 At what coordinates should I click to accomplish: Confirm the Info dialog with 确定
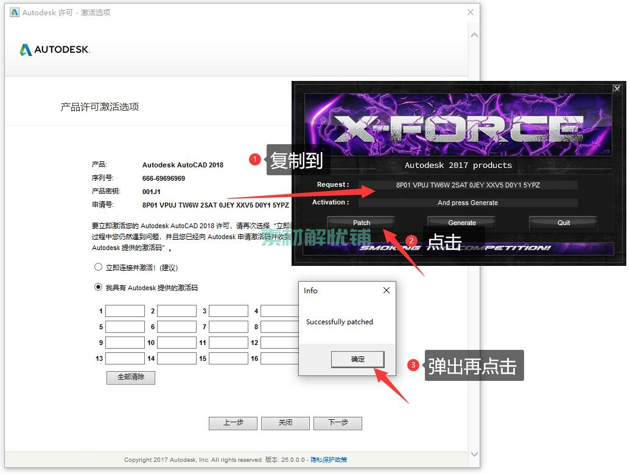tap(357, 359)
